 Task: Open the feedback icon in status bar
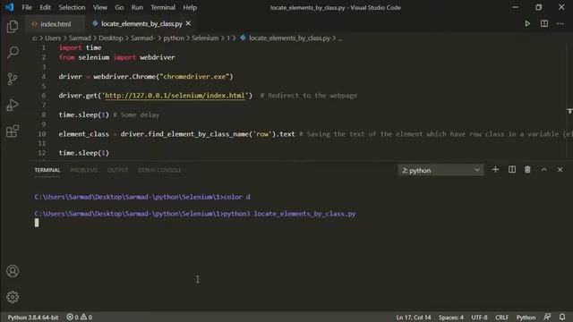[547, 317]
